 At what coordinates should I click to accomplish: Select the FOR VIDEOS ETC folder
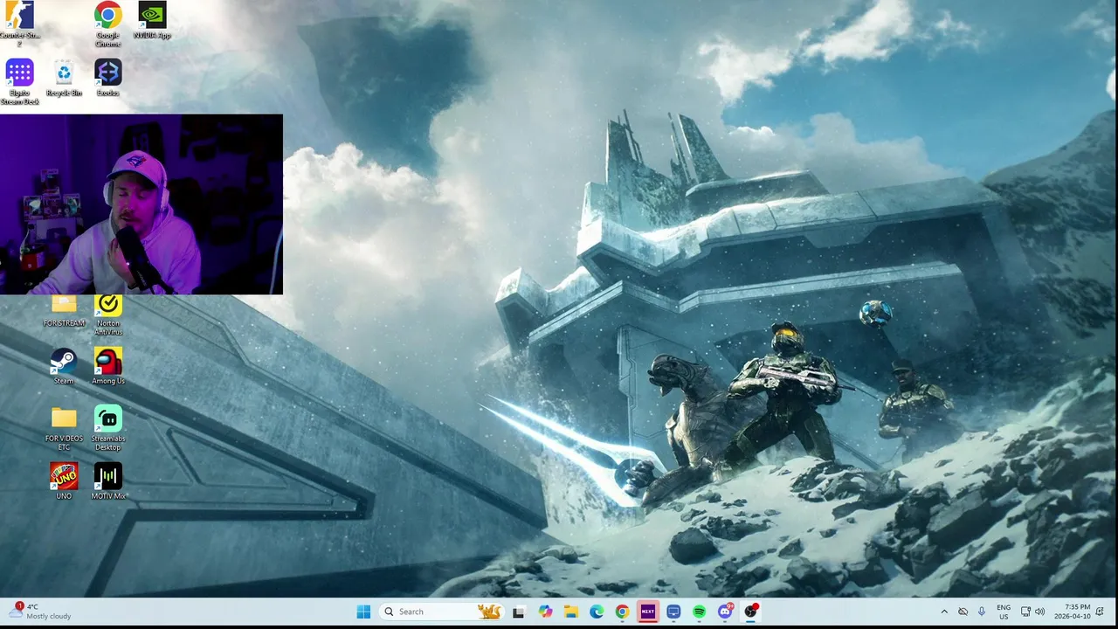(x=64, y=429)
